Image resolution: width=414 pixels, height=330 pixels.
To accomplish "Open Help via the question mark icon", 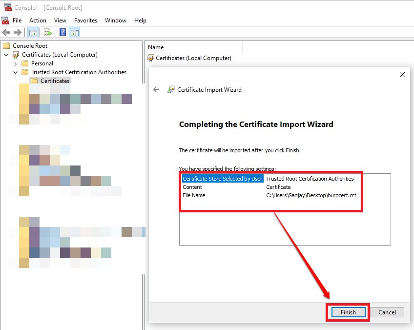I will click(x=62, y=33).
